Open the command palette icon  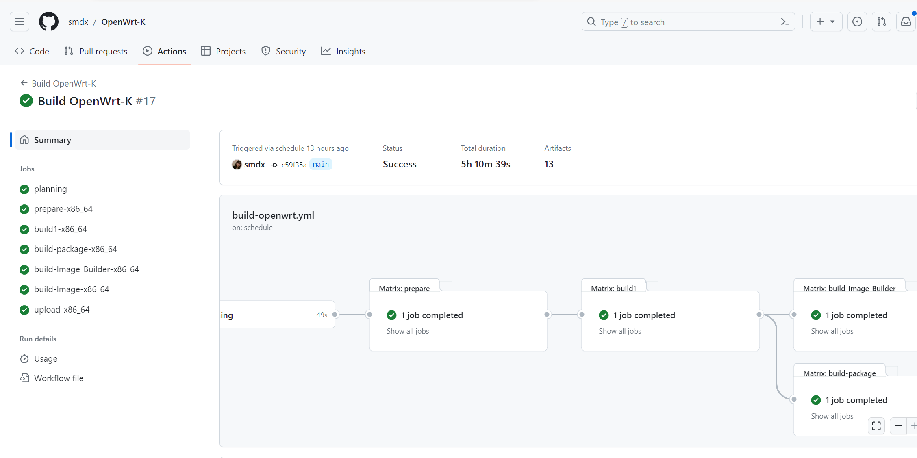(785, 22)
